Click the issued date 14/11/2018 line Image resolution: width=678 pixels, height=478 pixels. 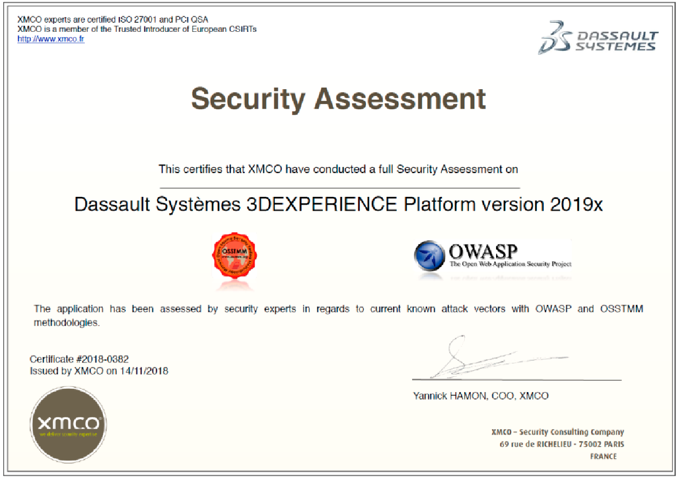pyautogui.click(x=99, y=371)
